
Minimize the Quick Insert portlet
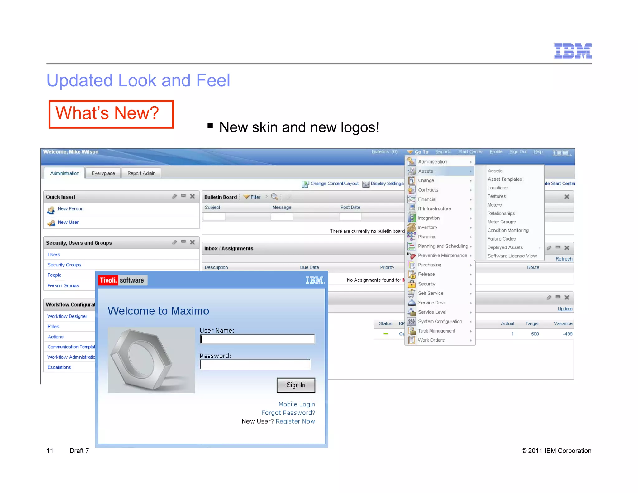(183, 196)
